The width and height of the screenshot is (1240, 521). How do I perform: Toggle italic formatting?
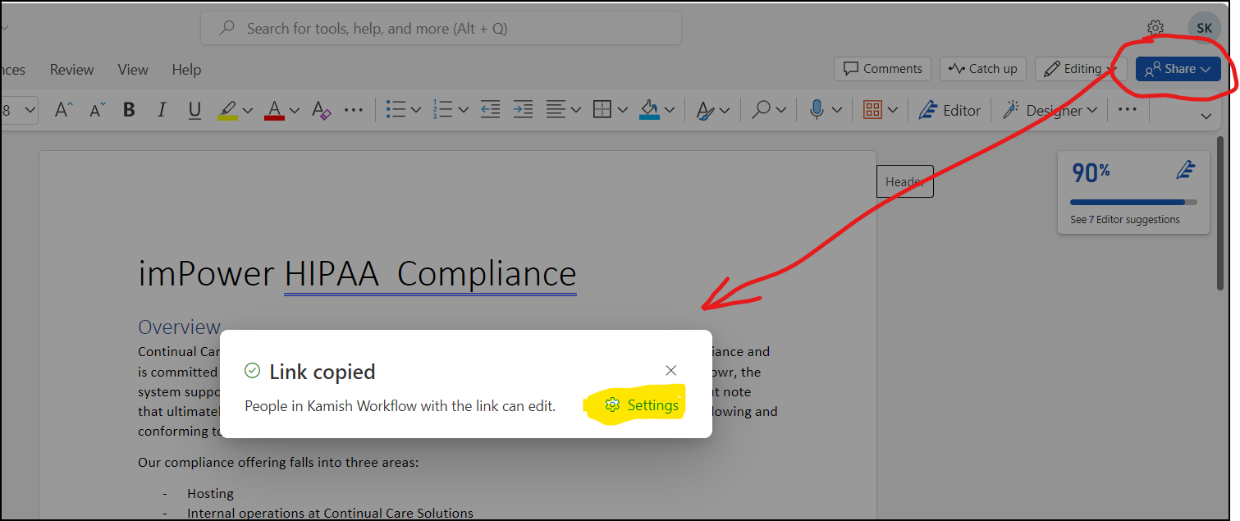162,110
